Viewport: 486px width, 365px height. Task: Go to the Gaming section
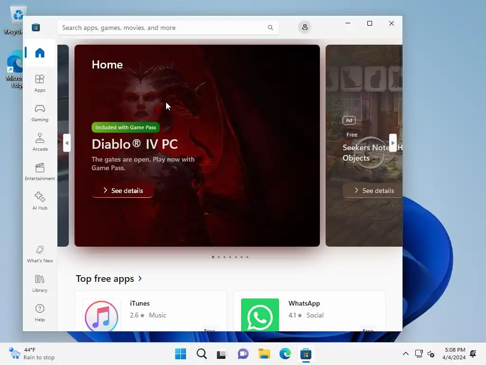click(x=40, y=113)
